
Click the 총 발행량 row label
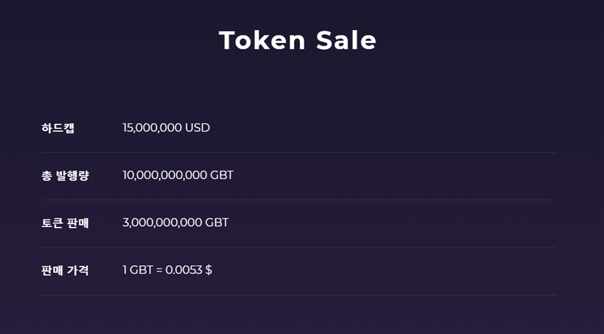(x=65, y=175)
